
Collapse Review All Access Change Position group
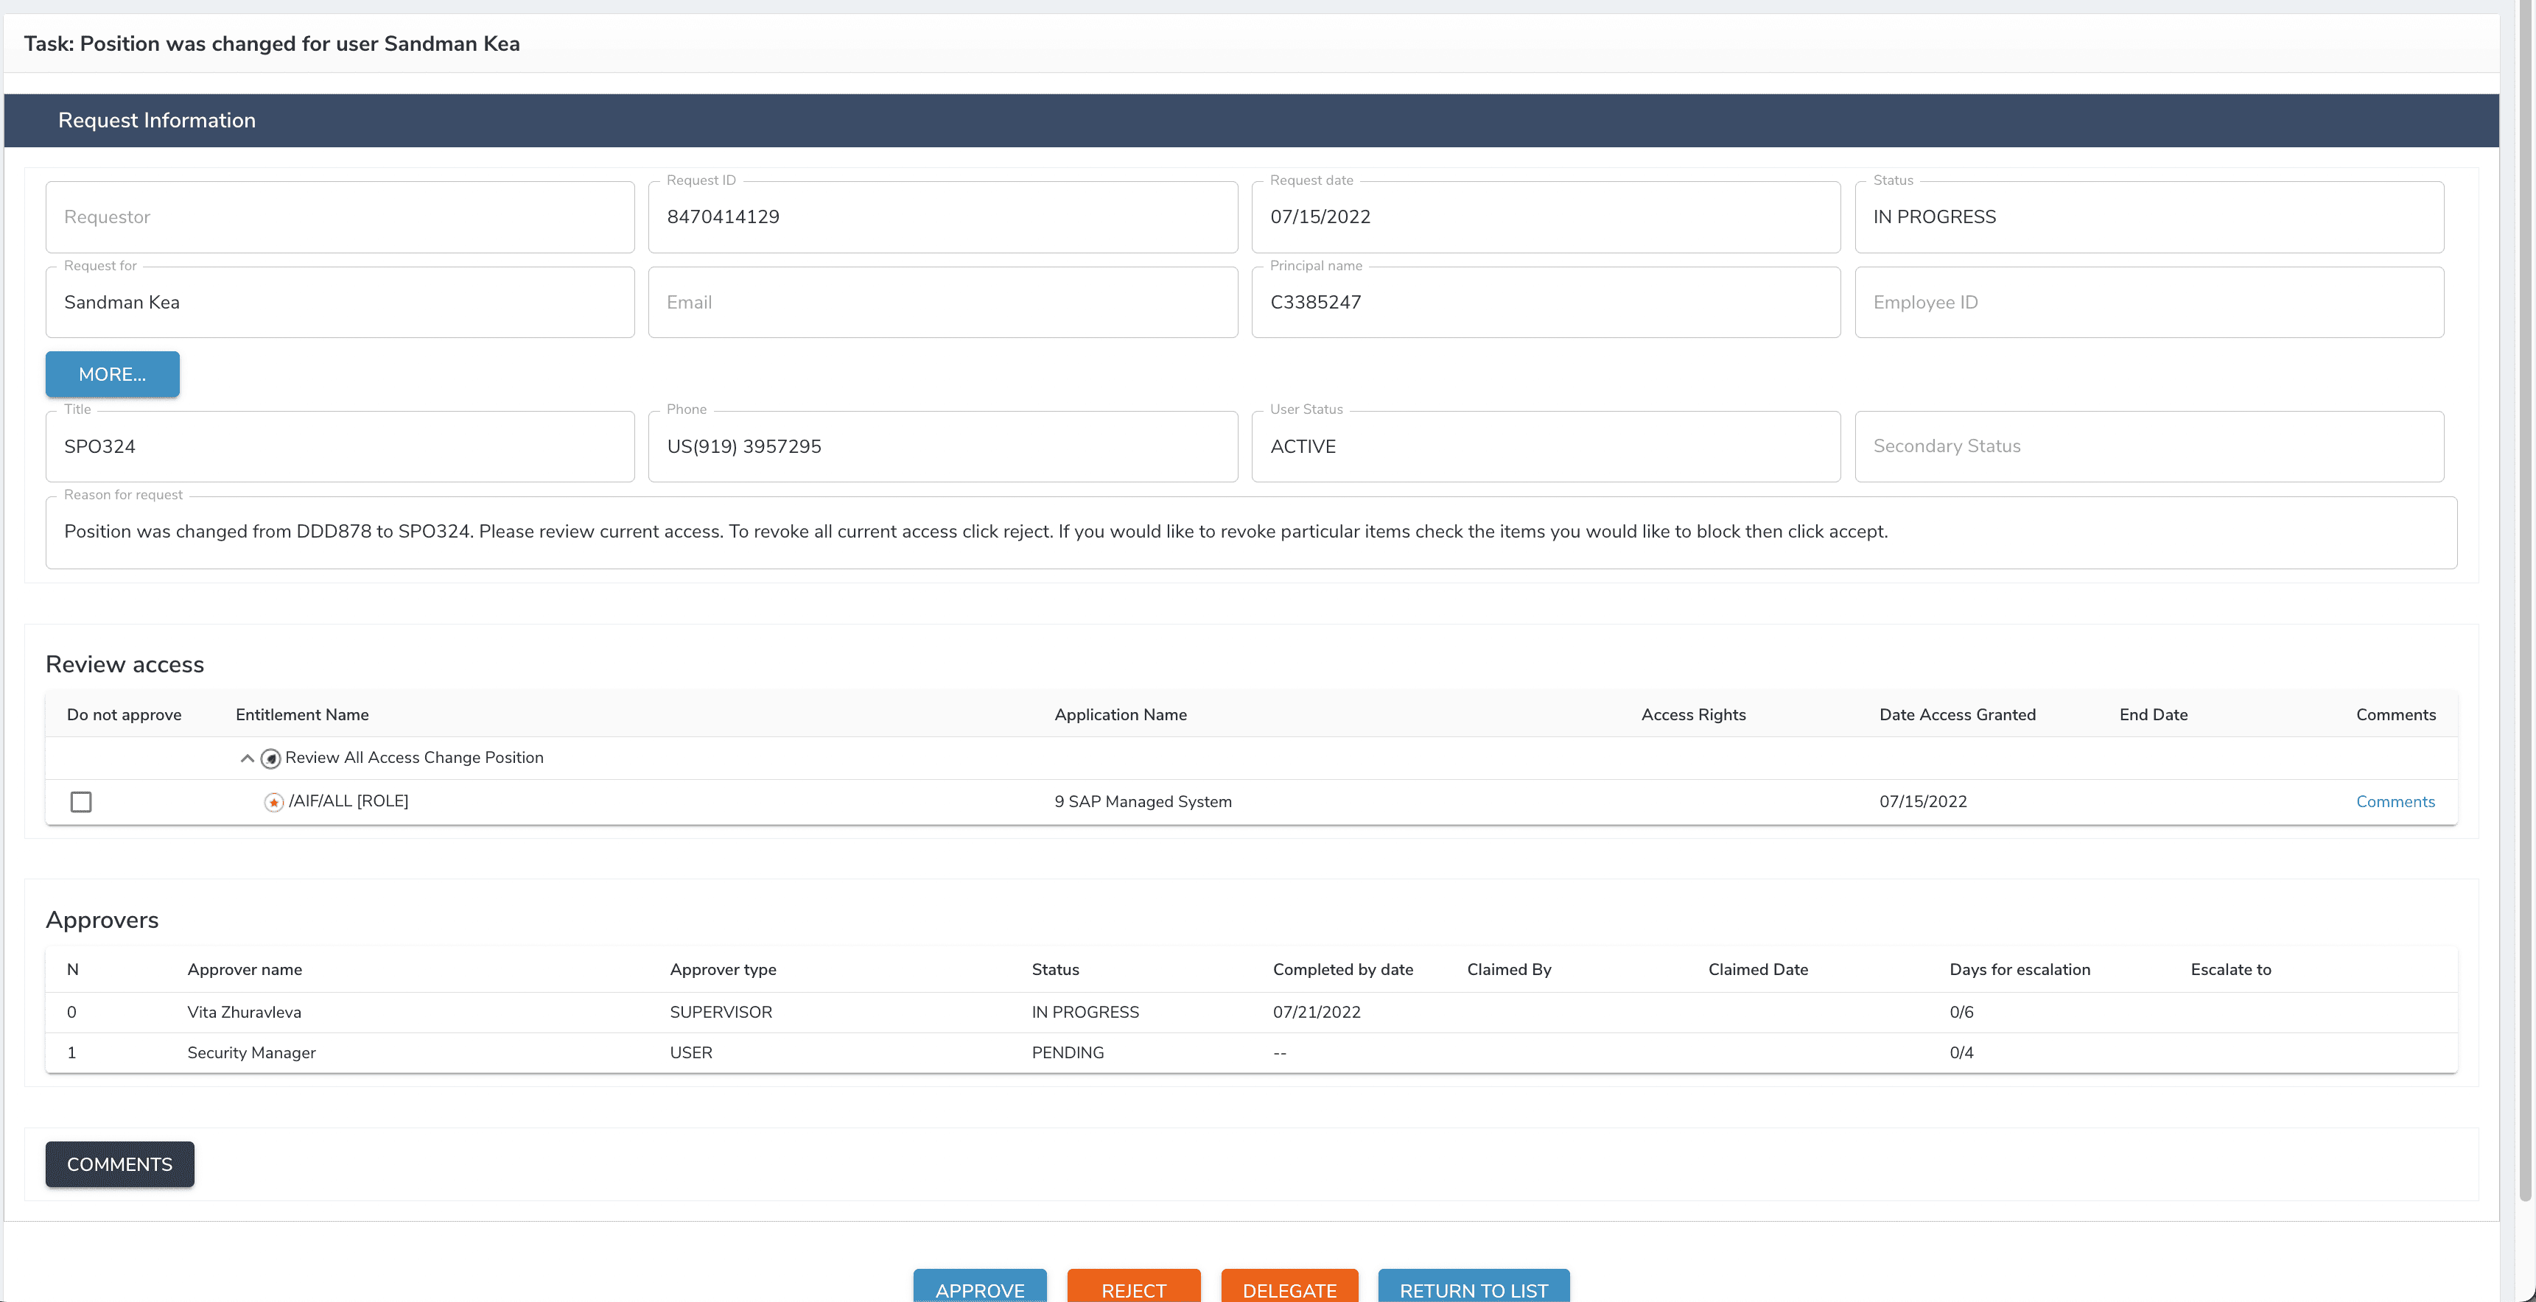247,759
